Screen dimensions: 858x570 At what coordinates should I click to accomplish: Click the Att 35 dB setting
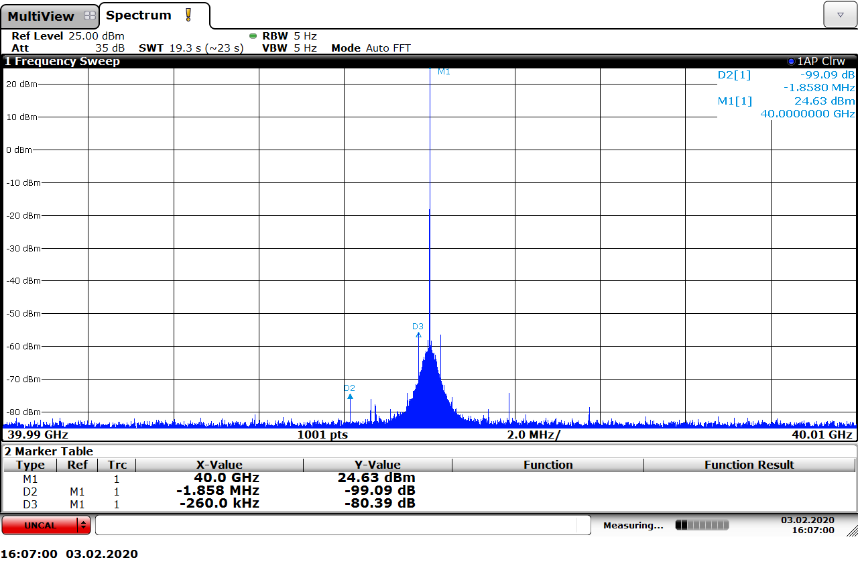[x=68, y=48]
